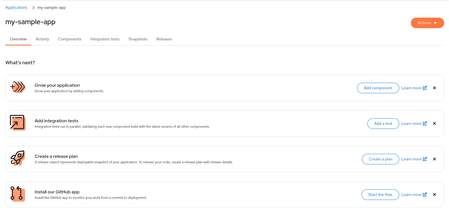The image size is (449, 215).
Task: Navigate to Applications breadcrumb link
Action: coord(16,7)
